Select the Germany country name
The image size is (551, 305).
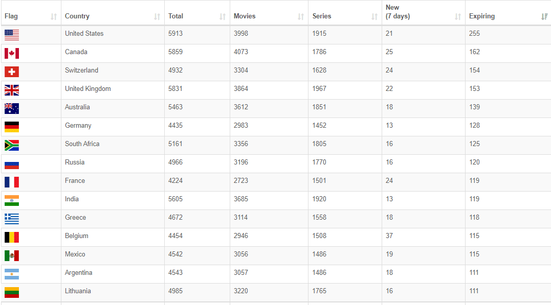click(x=78, y=126)
